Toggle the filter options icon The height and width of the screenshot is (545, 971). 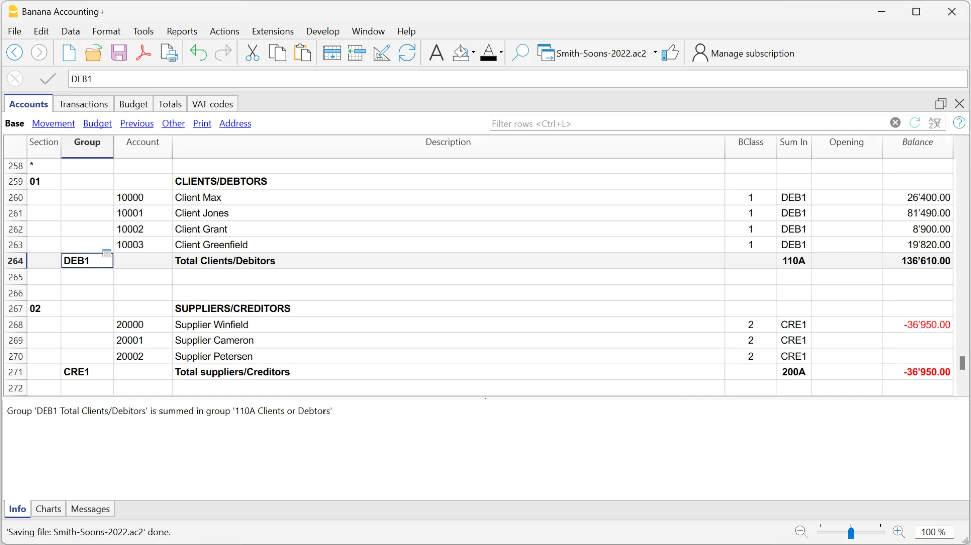click(x=935, y=123)
